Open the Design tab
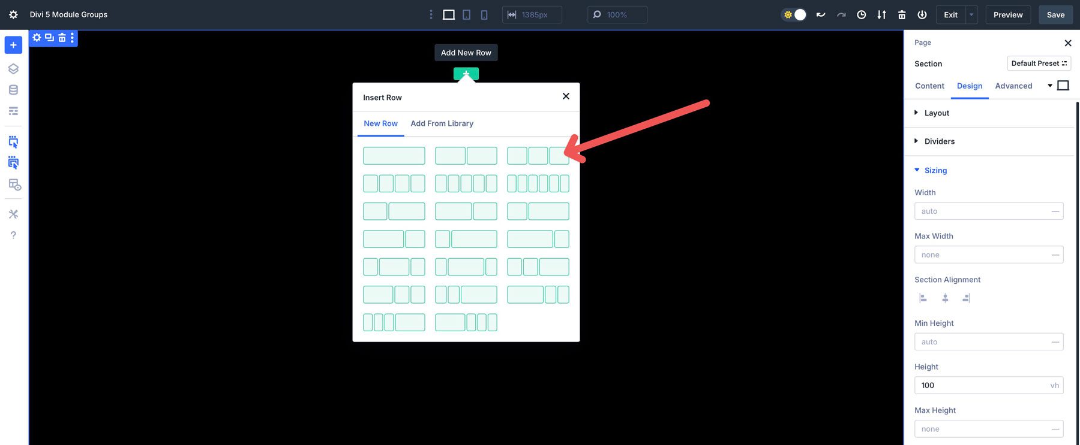Screen dimensions: 1080x445 (x=970, y=86)
